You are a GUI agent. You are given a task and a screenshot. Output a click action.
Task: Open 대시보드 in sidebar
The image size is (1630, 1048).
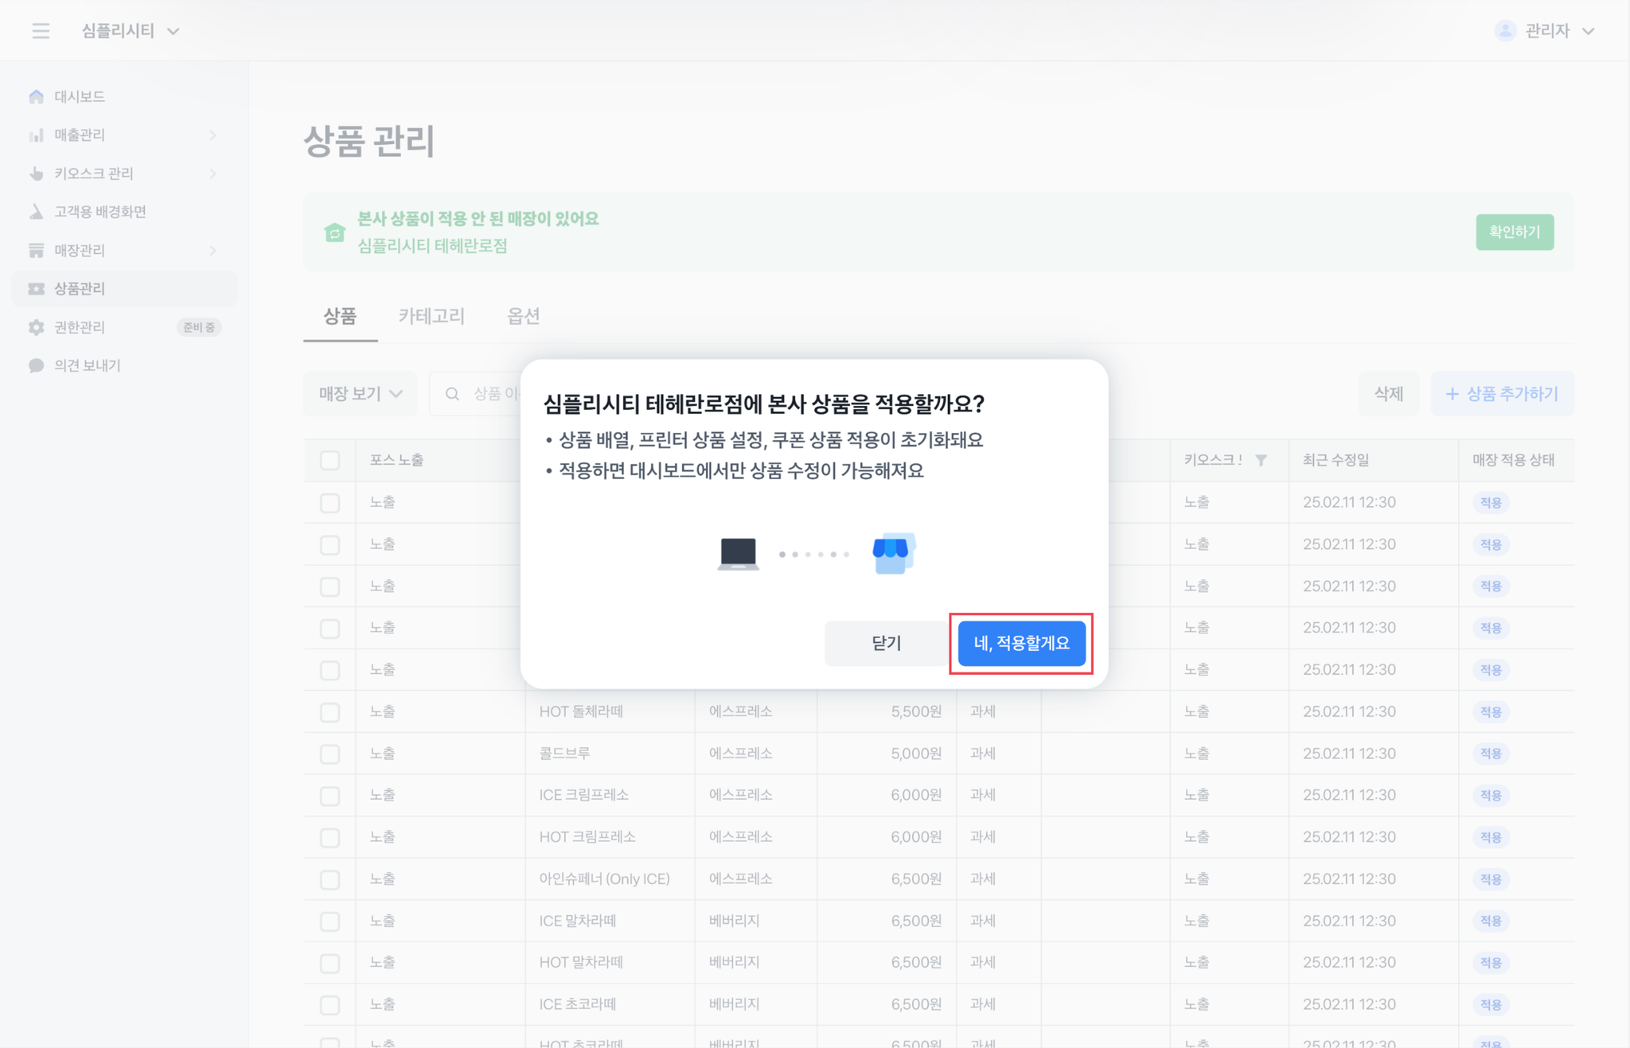point(124,96)
